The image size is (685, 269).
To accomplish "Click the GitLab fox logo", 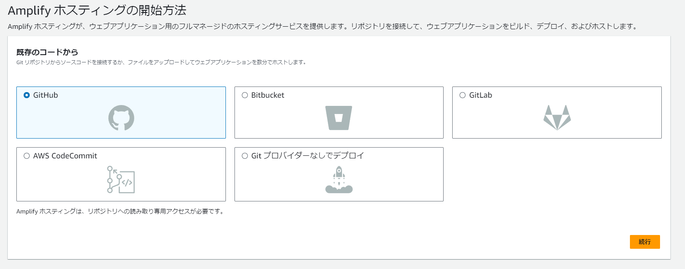I will point(557,117).
